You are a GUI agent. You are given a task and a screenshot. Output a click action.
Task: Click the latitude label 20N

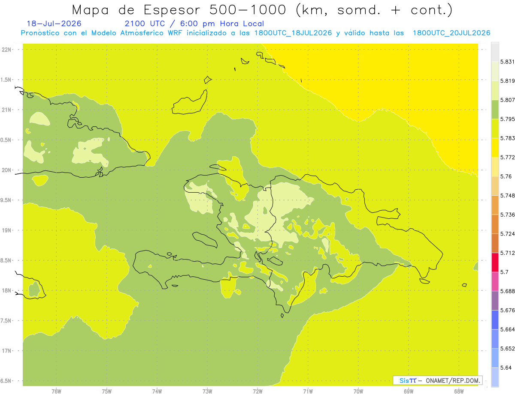tap(6, 170)
